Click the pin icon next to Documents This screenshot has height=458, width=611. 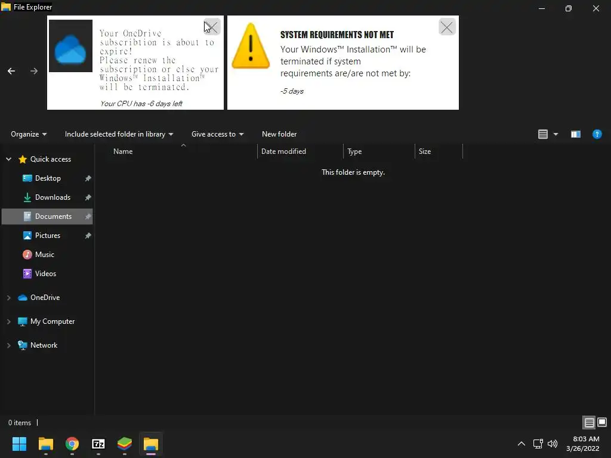[x=88, y=216]
